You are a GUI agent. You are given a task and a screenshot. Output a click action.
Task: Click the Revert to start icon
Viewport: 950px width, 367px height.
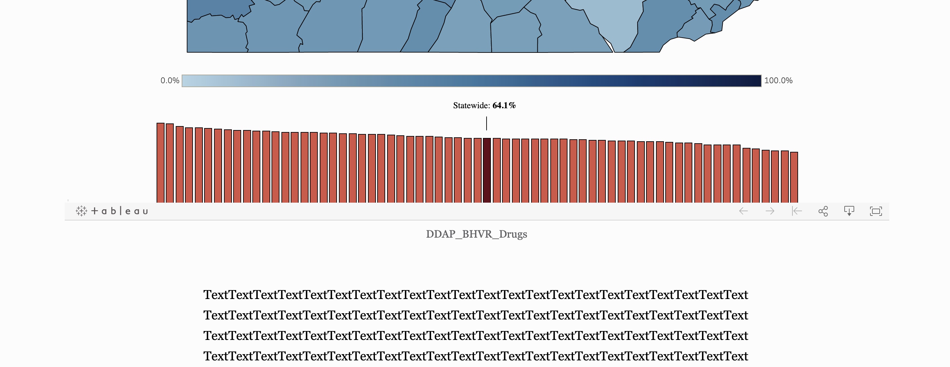[797, 211]
